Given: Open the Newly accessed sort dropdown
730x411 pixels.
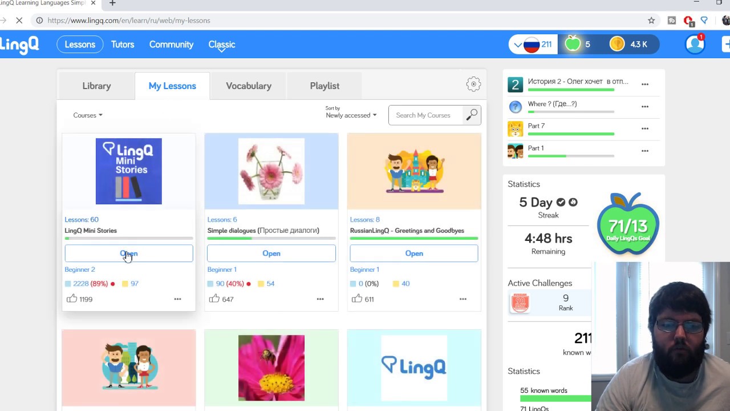Looking at the screenshot, I should tap(351, 115).
